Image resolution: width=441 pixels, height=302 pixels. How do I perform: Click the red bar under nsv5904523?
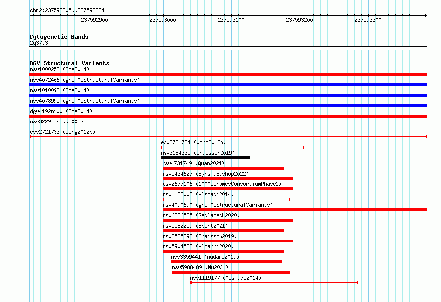pyautogui.click(x=223, y=251)
